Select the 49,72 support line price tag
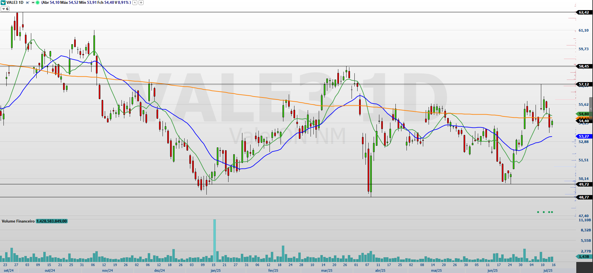The height and width of the screenshot is (273, 593). [584, 184]
